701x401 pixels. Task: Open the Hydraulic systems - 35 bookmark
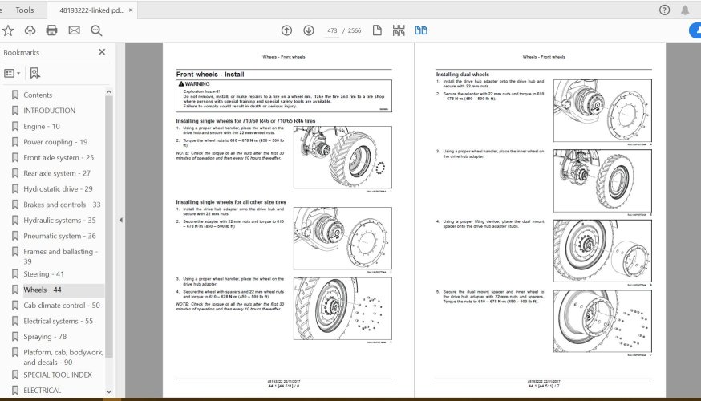tap(59, 220)
